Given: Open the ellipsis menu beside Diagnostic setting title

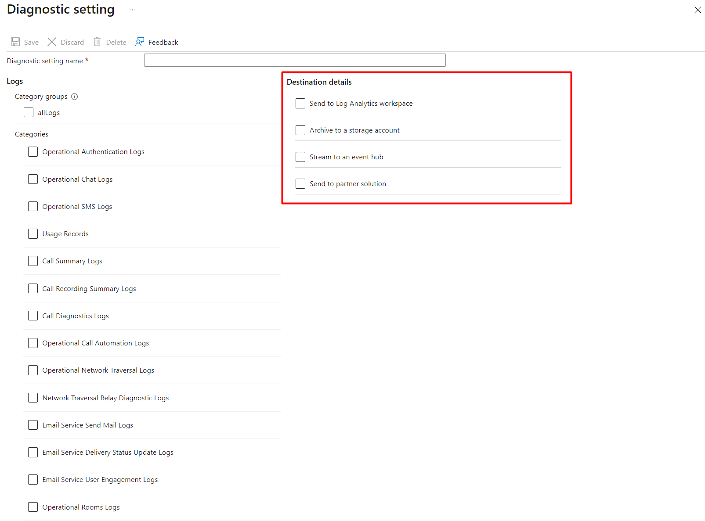Looking at the screenshot, I should coord(132,10).
